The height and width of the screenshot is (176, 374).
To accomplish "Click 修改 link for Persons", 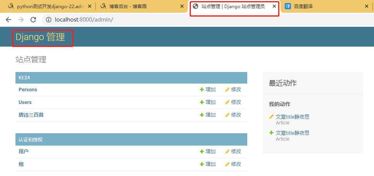I will tap(236, 89).
